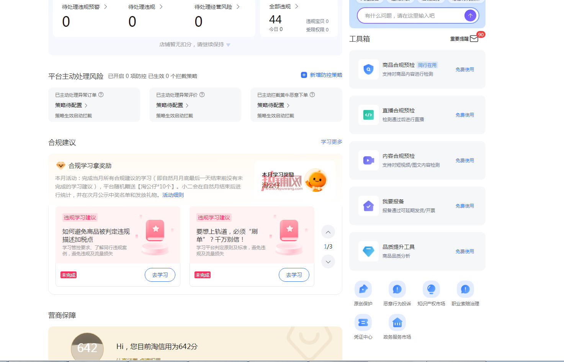This screenshot has width=564, height=362.
Task: Go to previous page of study suggestions
Action: pos(328,232)
